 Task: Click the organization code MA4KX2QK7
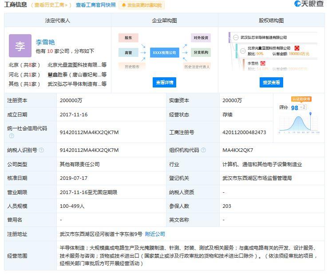(238, 150)
